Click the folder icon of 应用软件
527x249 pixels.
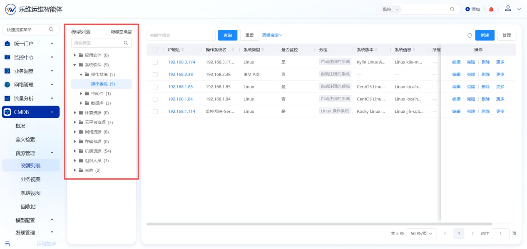tap(81, 55)
